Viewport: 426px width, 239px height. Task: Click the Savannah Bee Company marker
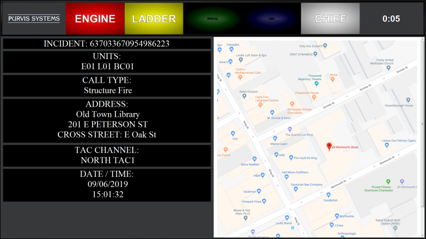point(296,189)
